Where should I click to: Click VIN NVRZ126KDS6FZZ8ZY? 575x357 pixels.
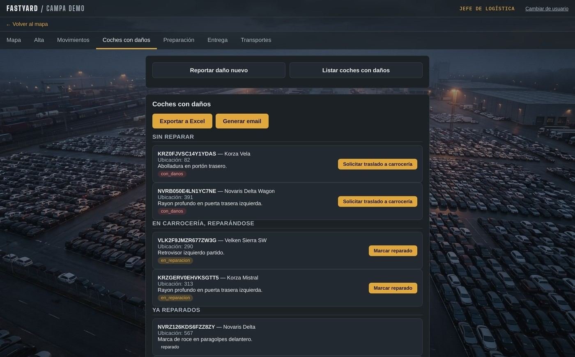pyautogui.click(x=186, y=327)
